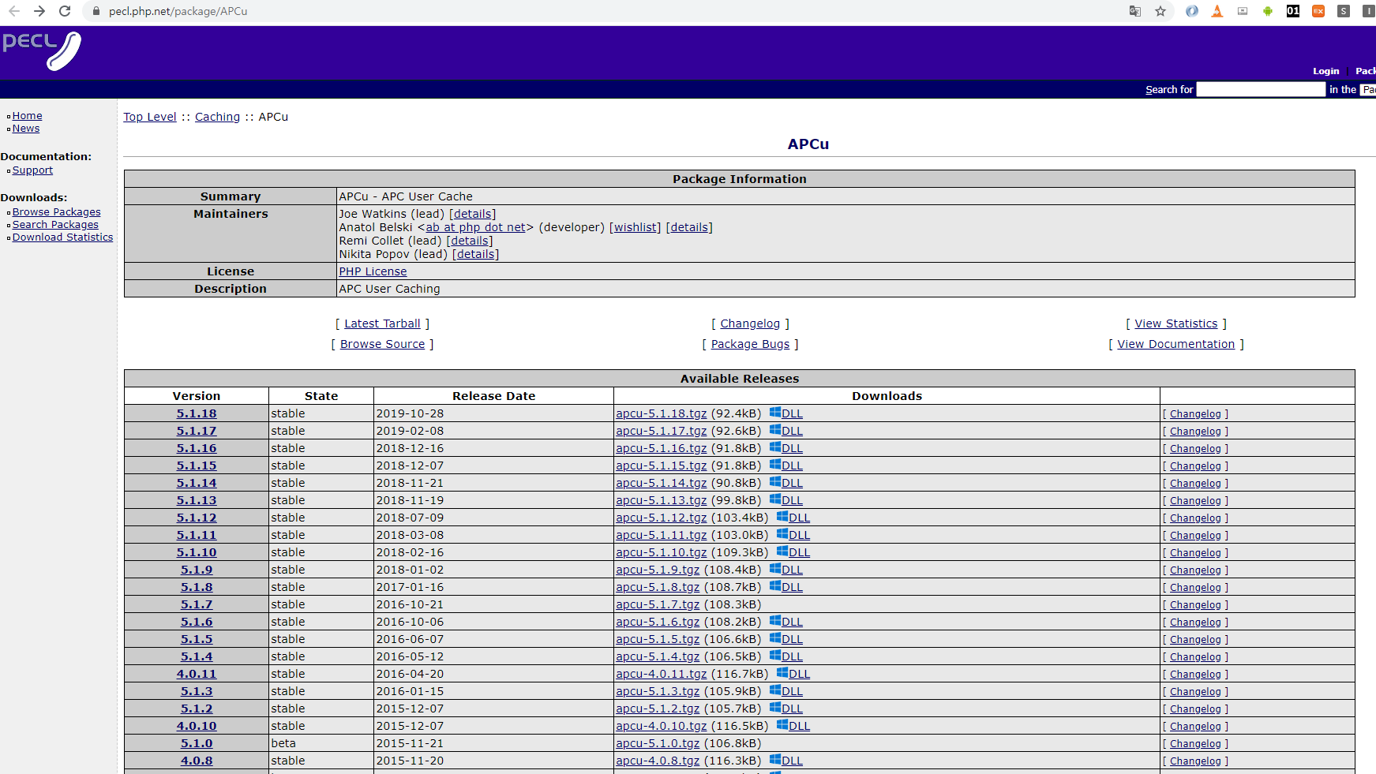Click the Windows icon for 5.1.15 DLL
This screenshot has width=1376, height=774.
pyautogui.click(x=775, y=465)
